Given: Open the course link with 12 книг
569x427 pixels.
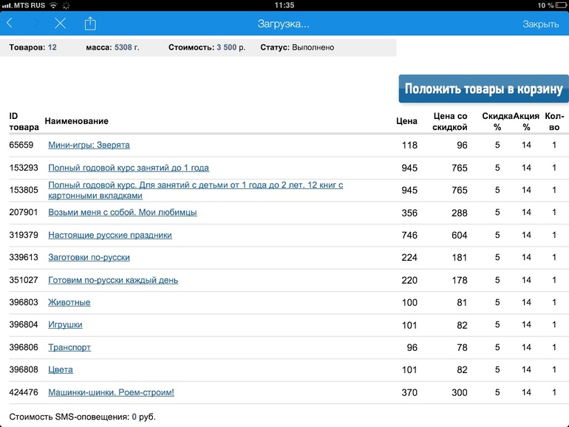Looking at the screenshot, I should click(x=195, y=191).
